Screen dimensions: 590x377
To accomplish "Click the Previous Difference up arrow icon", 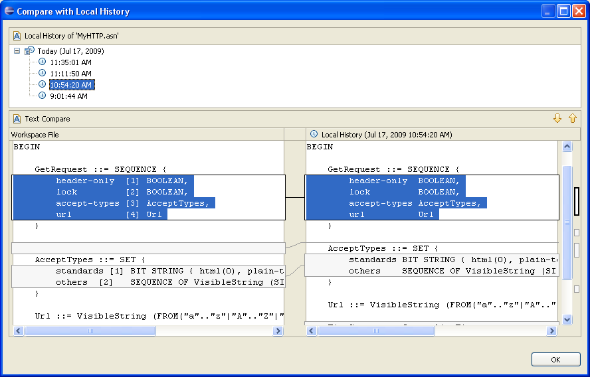I will tap(573, 119).
